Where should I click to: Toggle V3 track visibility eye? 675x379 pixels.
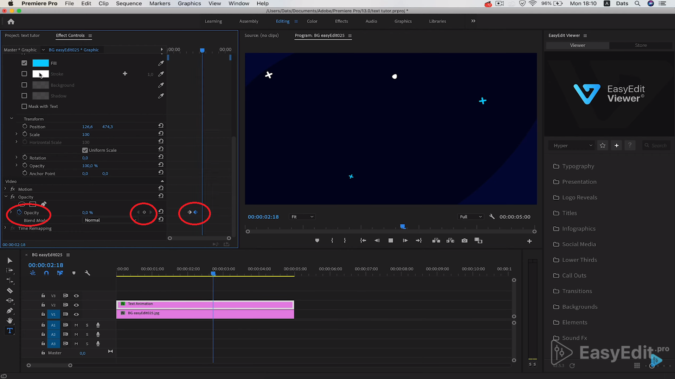tap(76, 296)
